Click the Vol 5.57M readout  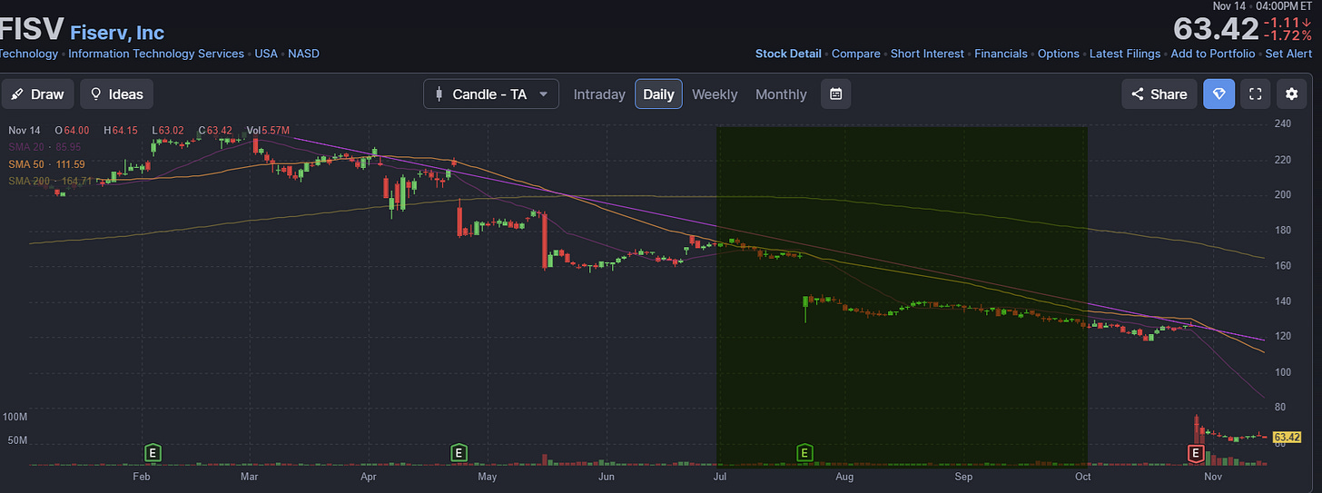click(268, 131)
